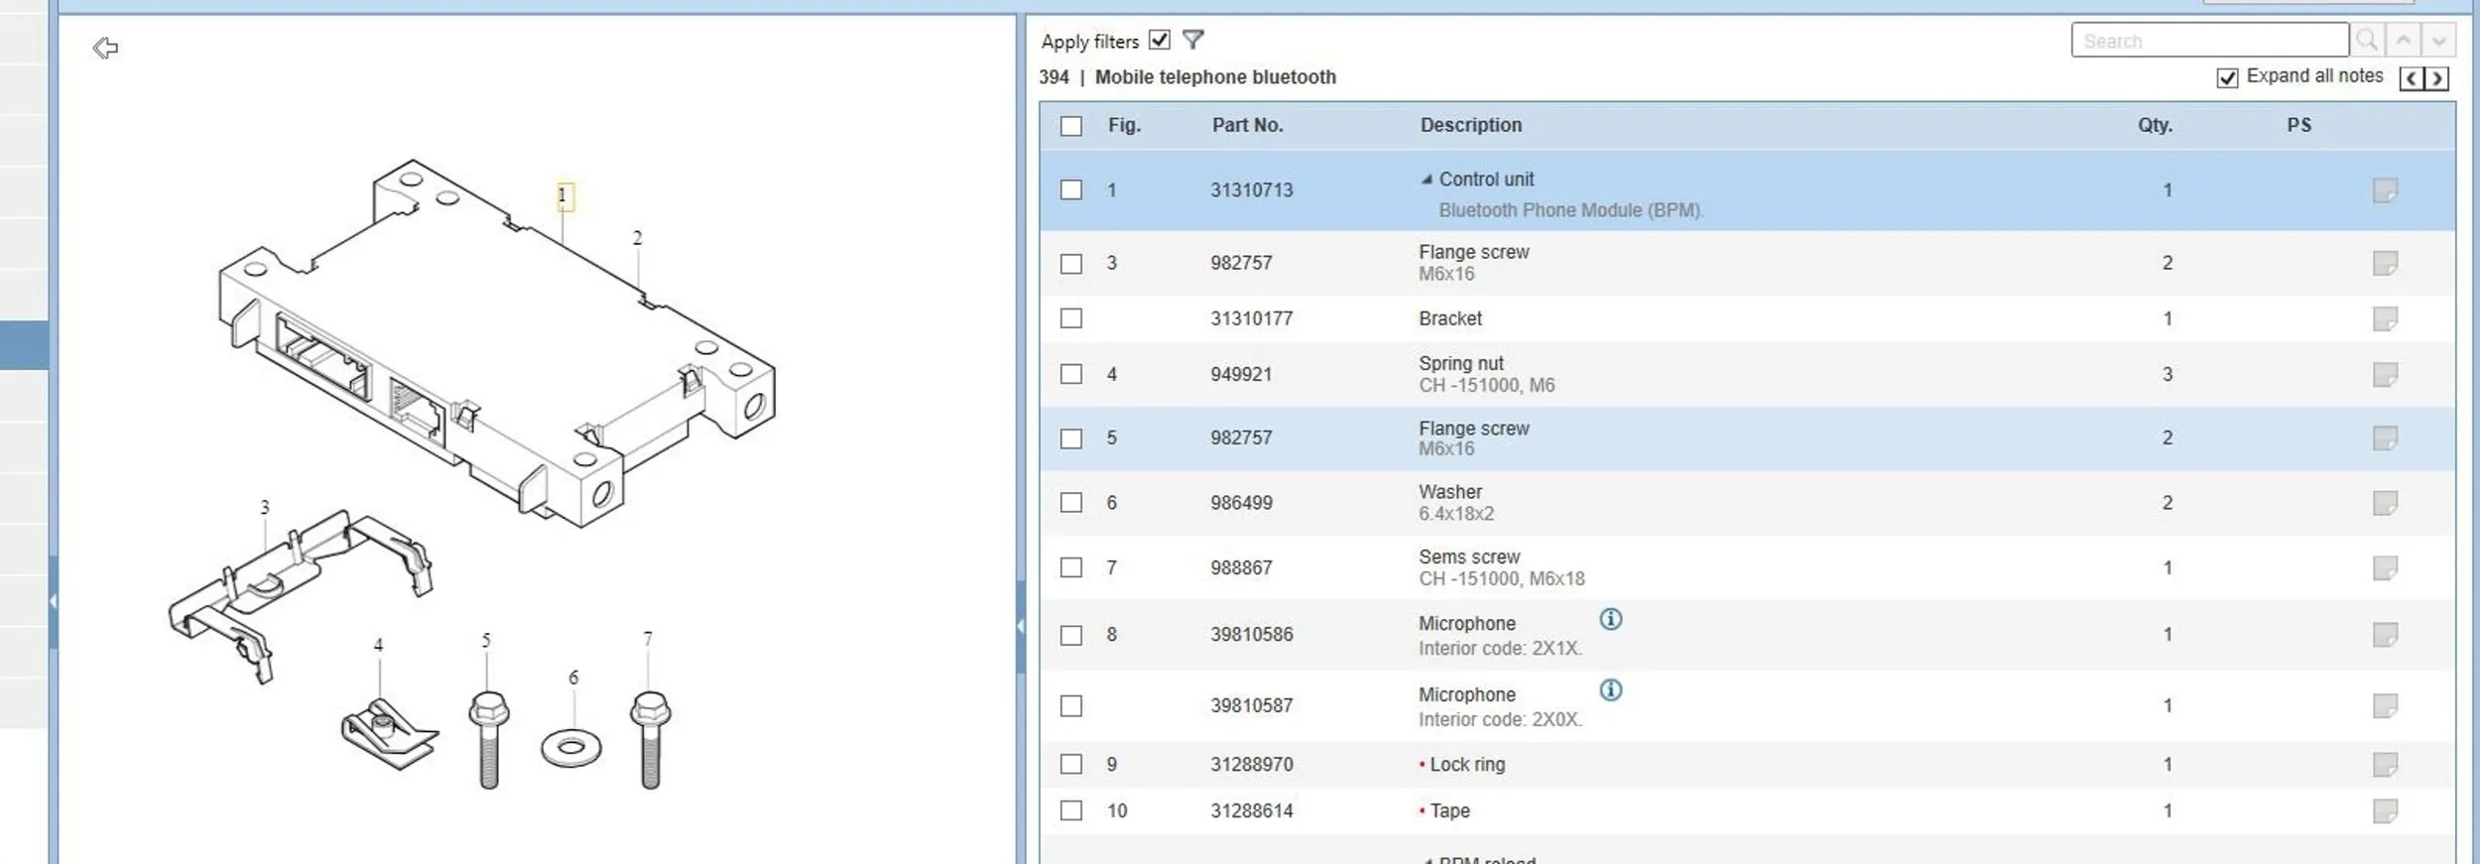Open info icon for Microphone 39810587
Viewport: 2480px width, 864px height.
(1610, 690)
